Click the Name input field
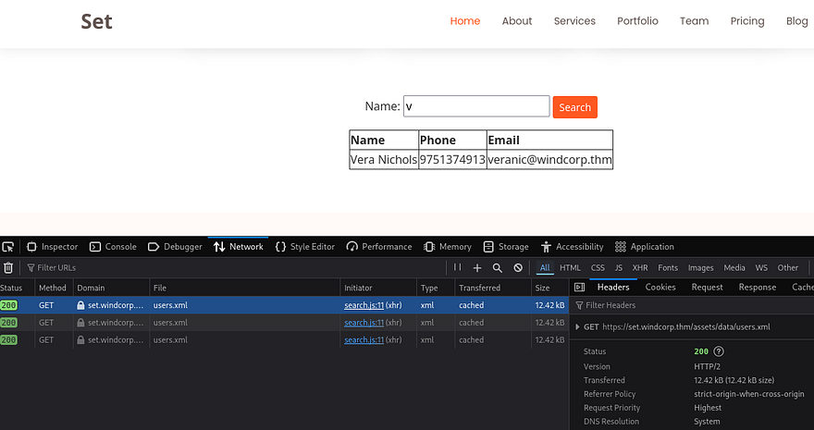This screenshot has width=814, height=430. coord(476,106)
